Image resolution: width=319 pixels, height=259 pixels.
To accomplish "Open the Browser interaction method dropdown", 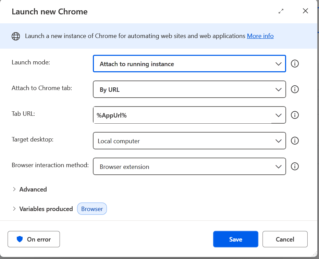I will (189, 166).
